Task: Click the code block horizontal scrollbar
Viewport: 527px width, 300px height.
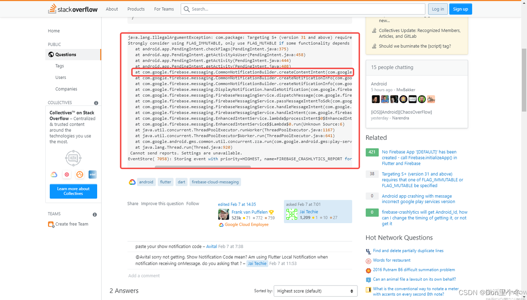Action: tap(203, 166)
